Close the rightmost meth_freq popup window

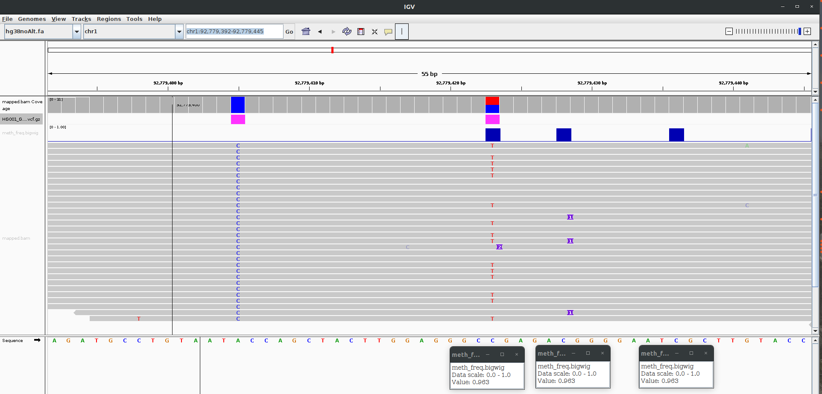(x=706, y=353)
